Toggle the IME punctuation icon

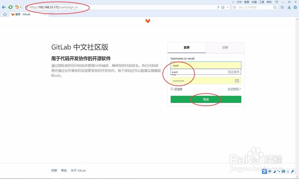tap(279, 171)
